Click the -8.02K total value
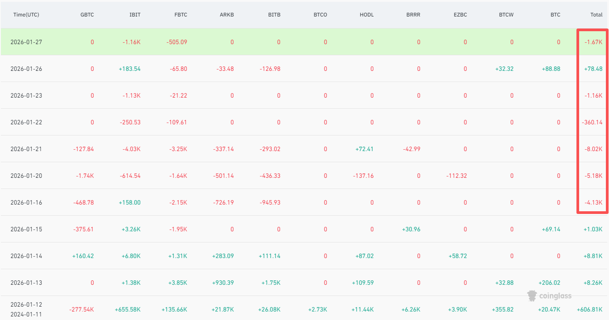 click(594, 149)
